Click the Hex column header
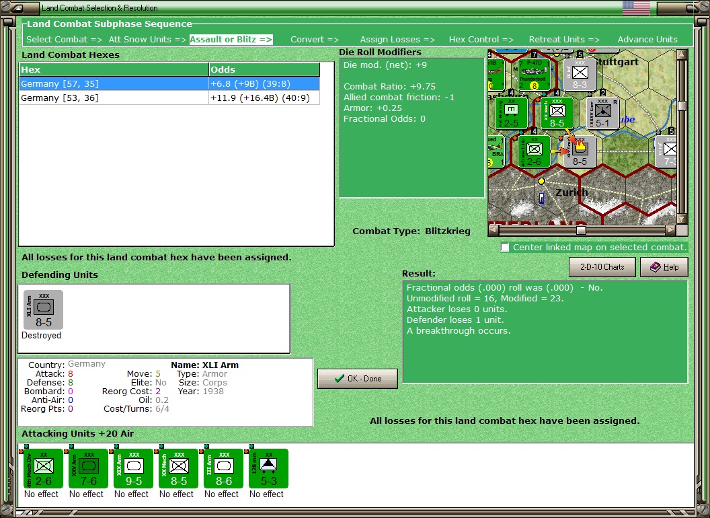710x518 pixels. (x=114, y=69)
